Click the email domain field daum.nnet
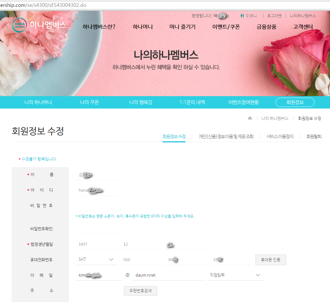This screenshot has width=330, height=302. [168, 275]
